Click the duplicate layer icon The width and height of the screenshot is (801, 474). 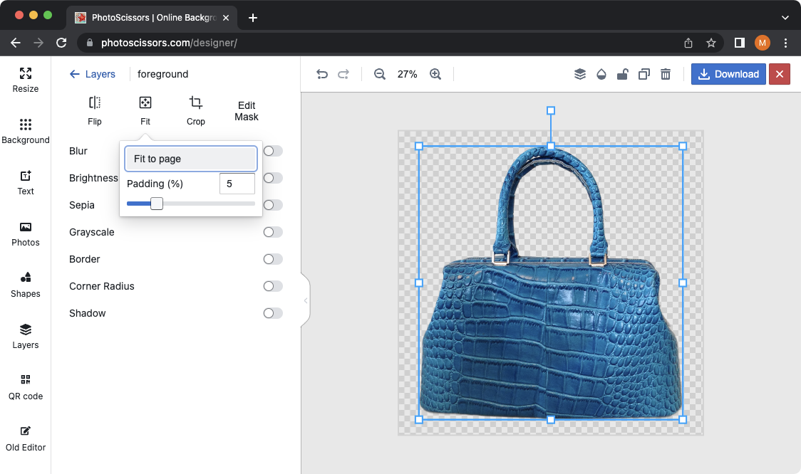644,74
